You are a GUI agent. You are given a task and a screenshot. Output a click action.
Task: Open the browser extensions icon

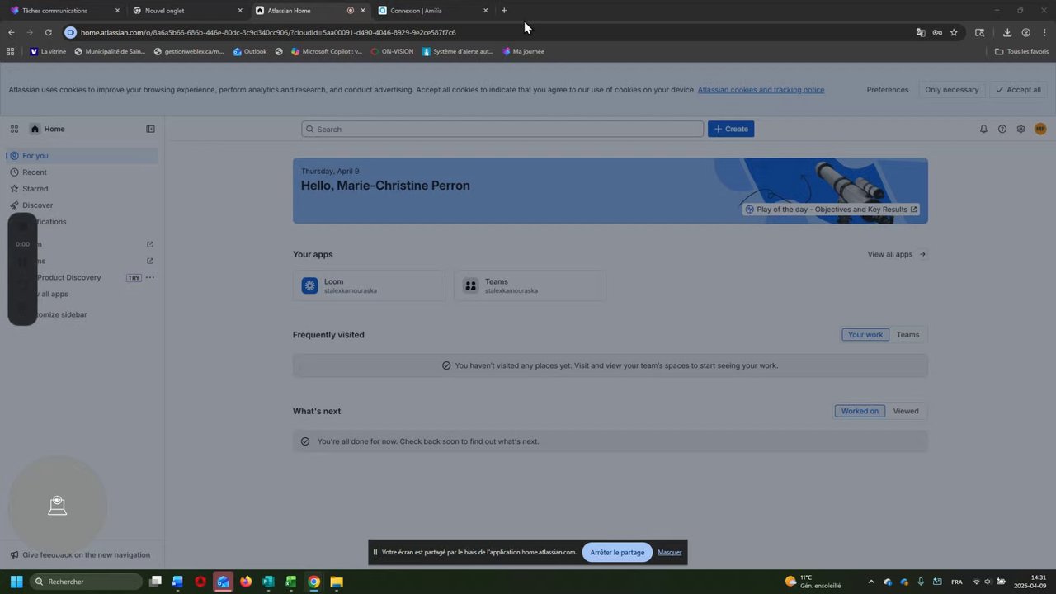point(979,32)
